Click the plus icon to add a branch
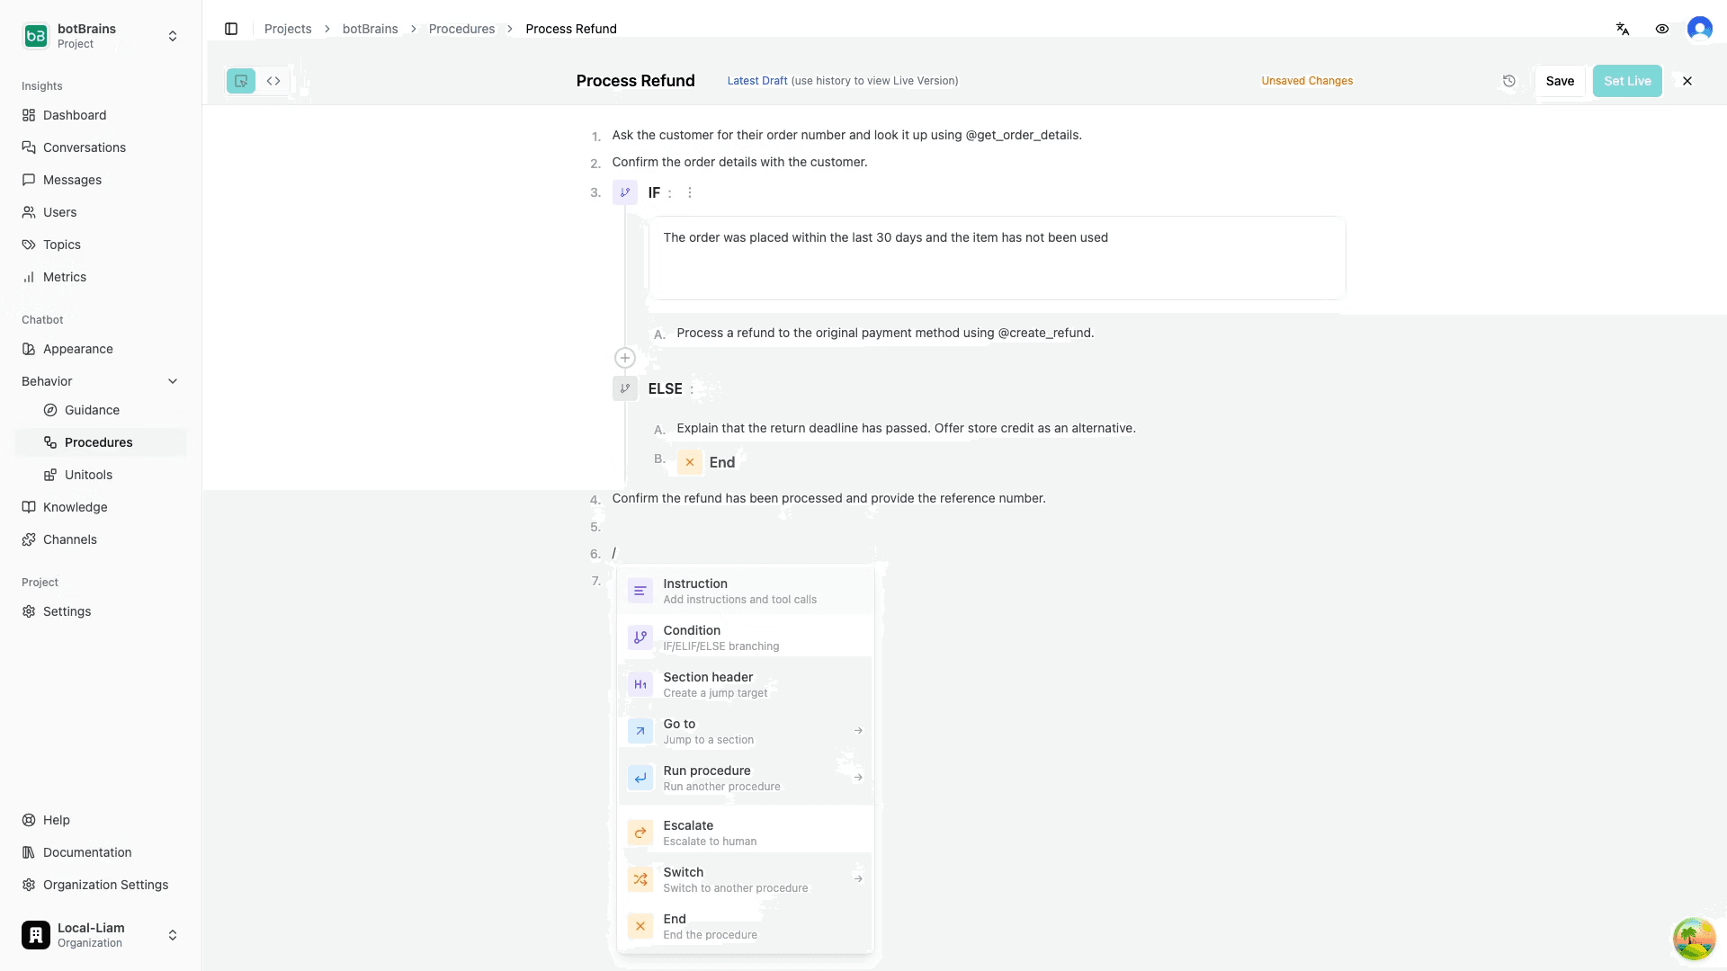The image size is (1727, 971). (625, 358)
